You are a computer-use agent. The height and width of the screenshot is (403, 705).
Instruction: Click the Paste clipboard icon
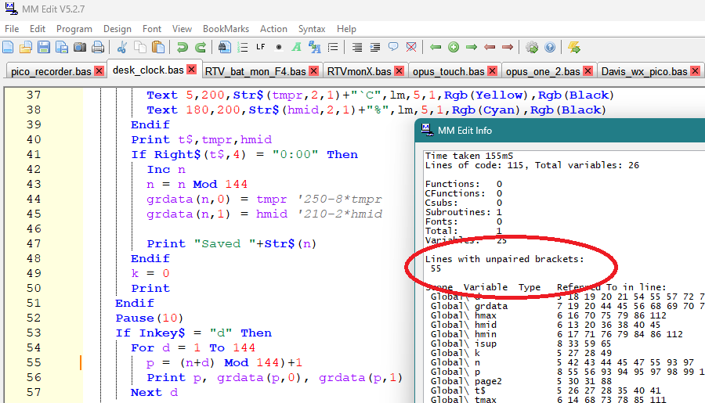pyautogui.click(x=158, y=47)
